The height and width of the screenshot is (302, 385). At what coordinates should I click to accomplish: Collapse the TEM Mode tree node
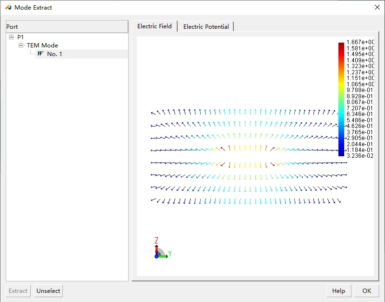click(21, 46)
